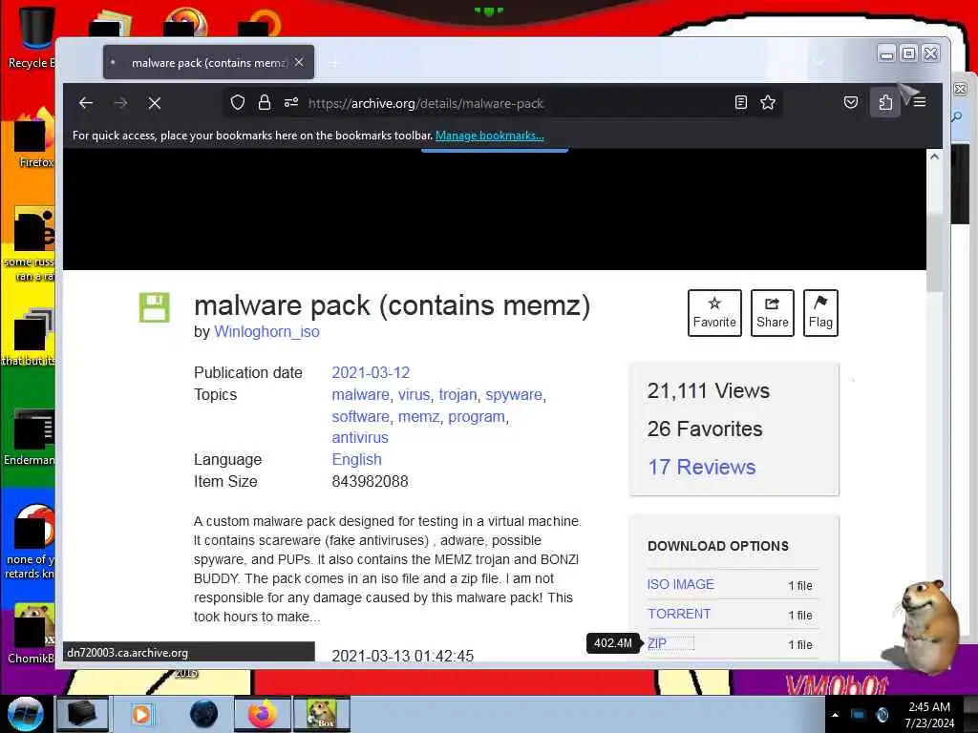
Task: Open the 17 Reviews link
Action: pyautogui.click(x=702, y=467)
